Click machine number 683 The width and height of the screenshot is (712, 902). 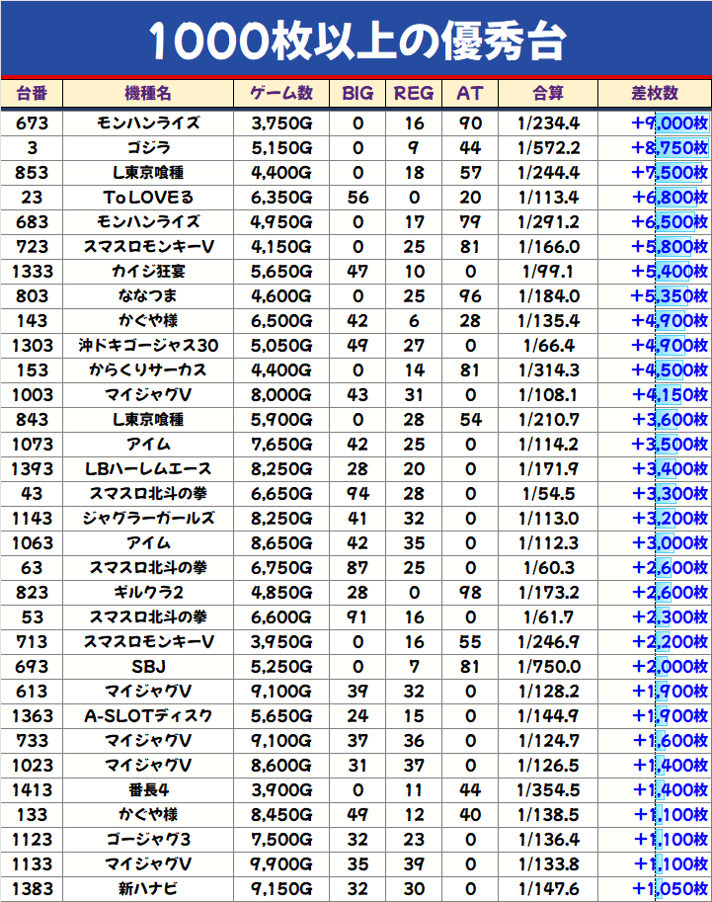coord(32,222)
